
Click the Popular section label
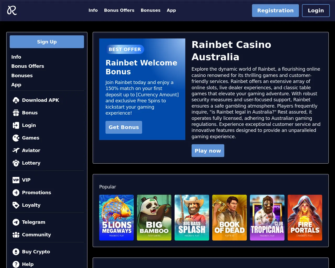click(x=108, y=187)
